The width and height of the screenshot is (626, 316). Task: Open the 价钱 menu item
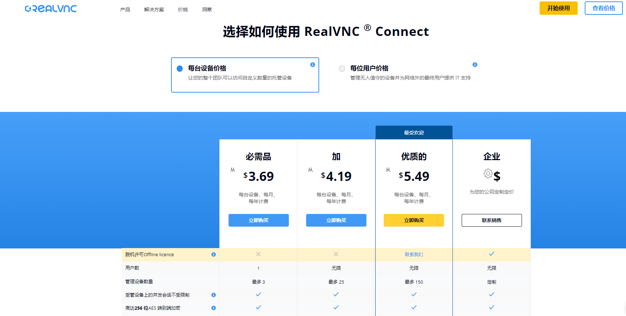[183, 10]
